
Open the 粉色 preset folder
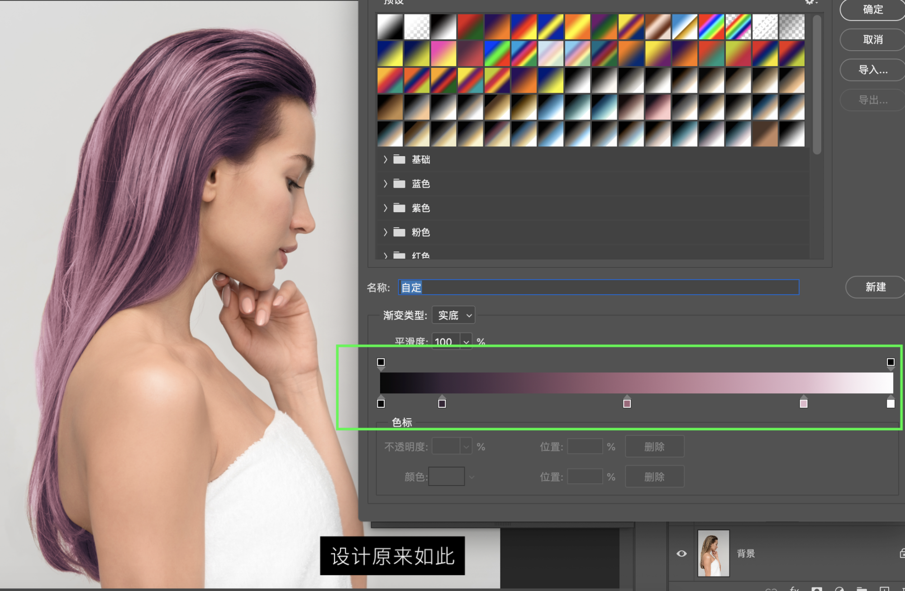pyautogui.click(x=386, y=232)
